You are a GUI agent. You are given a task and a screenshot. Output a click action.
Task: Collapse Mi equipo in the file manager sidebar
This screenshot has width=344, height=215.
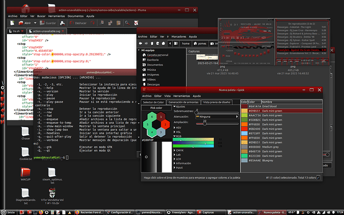(139, 50)
